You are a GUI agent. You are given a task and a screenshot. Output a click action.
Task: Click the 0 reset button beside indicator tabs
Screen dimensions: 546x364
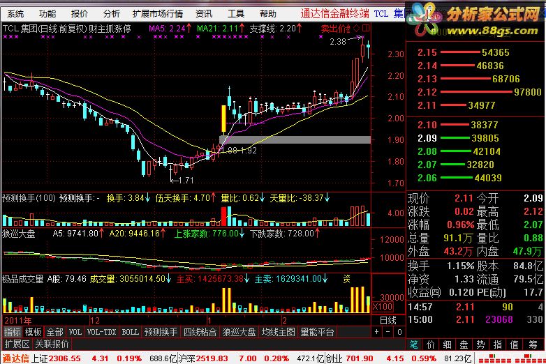[399, 332]
